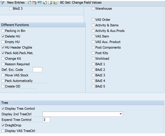Click the Display/Change toggle pencil icon
165x136 pixels.
(3, 3)
